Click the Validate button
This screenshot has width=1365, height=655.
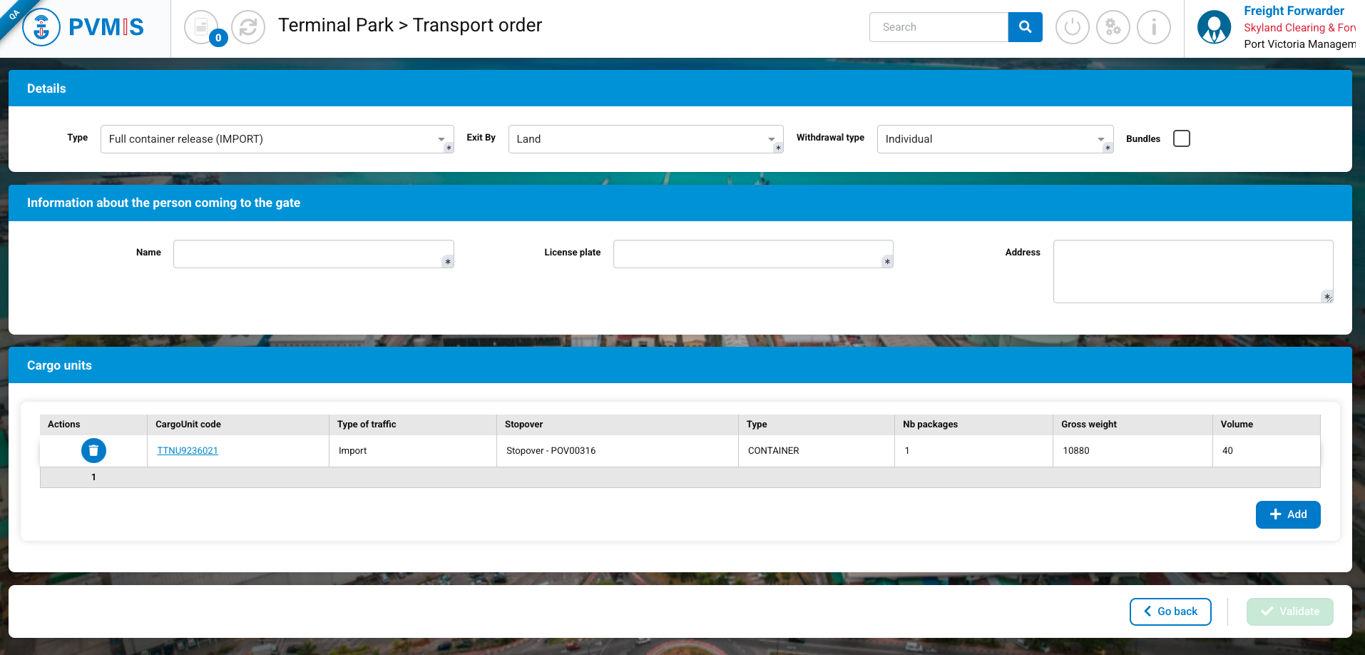1289,611
